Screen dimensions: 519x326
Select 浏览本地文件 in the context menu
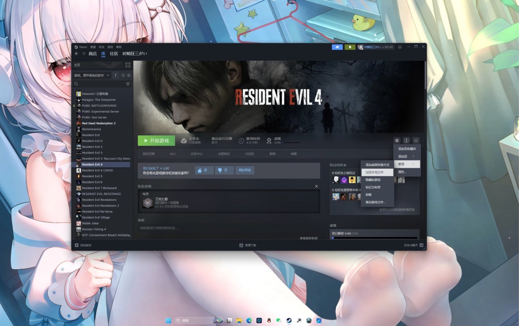[x=377, y=172]
